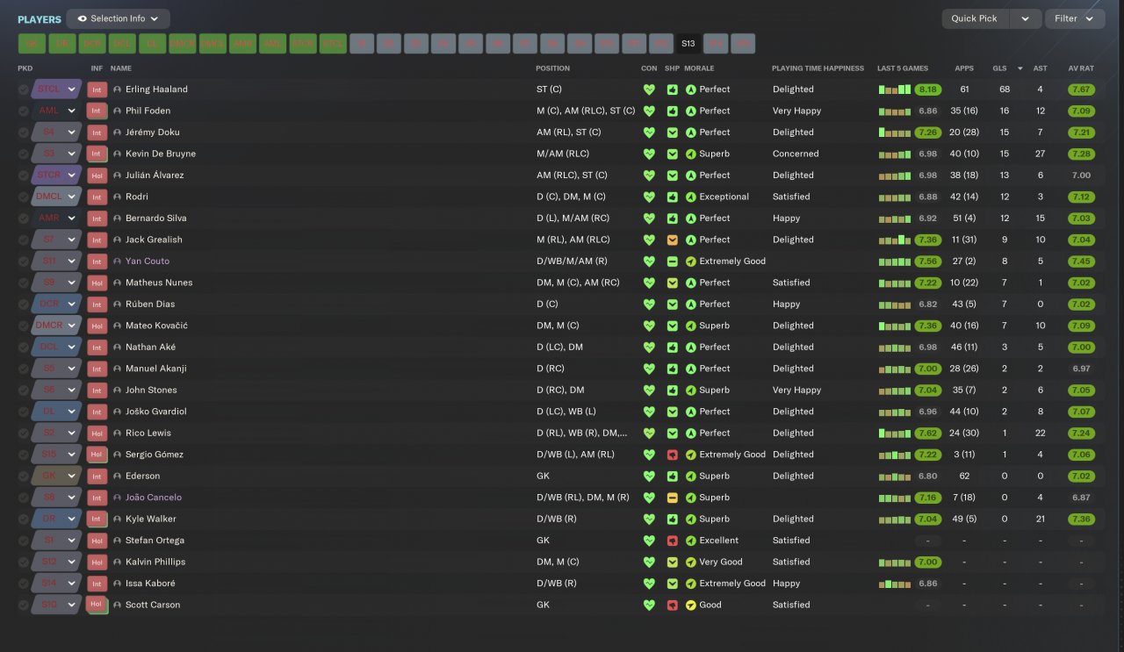The width and height of the screenshot is (1124, 652).
Task: Click Rodri's Exceptional morale icon
Action: [x=690, y=197]
